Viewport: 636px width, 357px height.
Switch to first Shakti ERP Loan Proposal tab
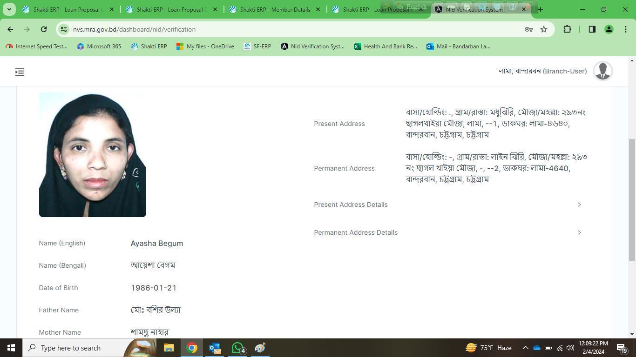(x=68, y=9)
